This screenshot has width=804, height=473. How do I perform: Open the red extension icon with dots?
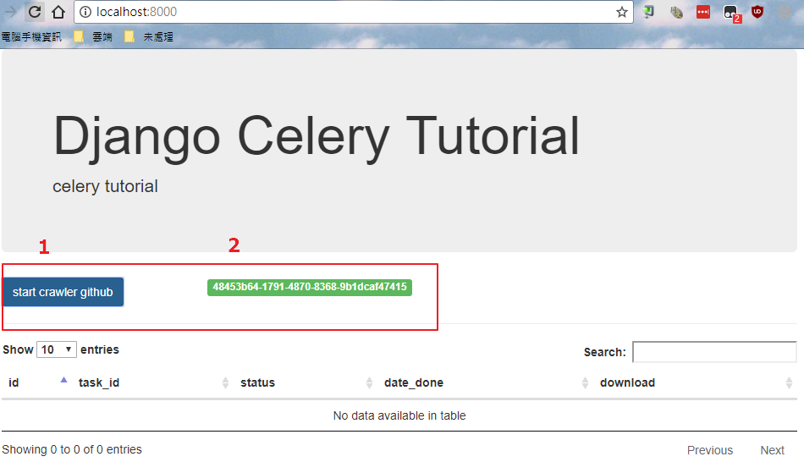tap(703, 12)
